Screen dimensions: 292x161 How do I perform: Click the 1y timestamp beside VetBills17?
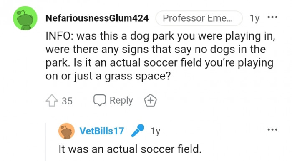tap(155, 131)
